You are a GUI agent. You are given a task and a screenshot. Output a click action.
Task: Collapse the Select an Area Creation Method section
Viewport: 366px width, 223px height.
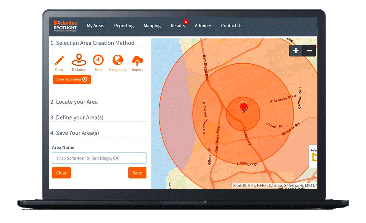(x=92, y=43)
